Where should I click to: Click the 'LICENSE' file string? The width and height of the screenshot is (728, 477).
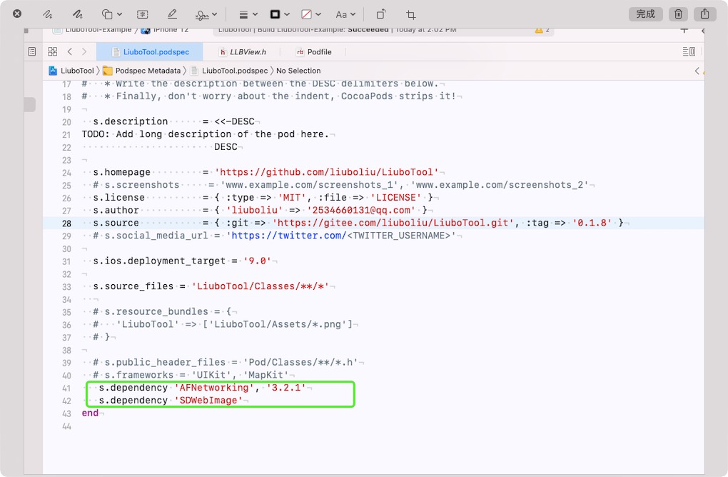(x=395, y=198)
